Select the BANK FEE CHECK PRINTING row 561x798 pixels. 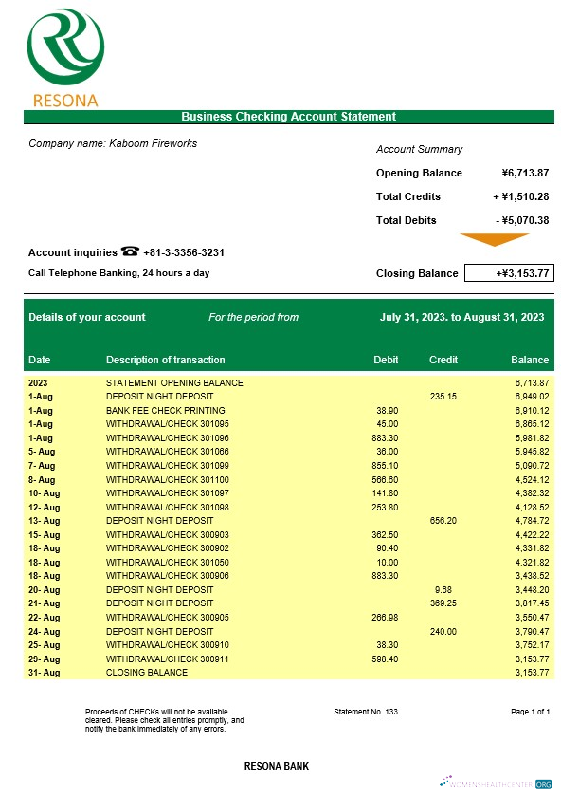click(289, 410)
